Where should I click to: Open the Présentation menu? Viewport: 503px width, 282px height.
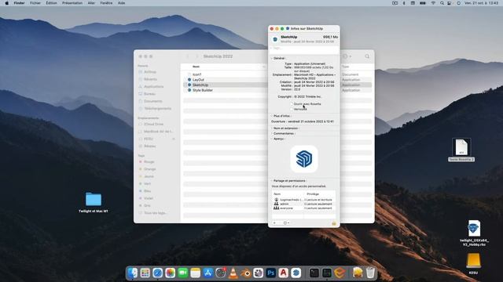(72, 3)
